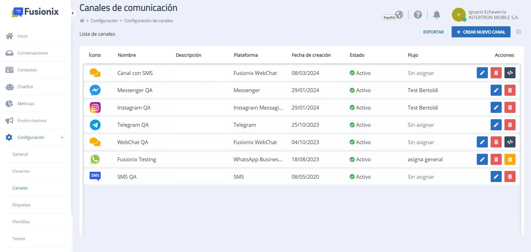Sort by Fecha de creación column header
The image size is (531, 252).
click(x=311, y=55)
